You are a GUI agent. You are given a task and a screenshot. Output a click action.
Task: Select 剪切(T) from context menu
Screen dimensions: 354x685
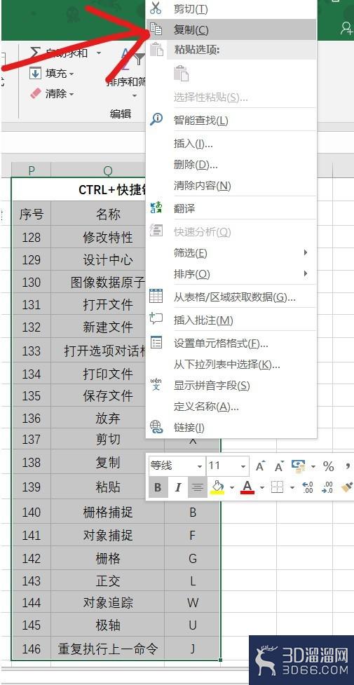pos(231,8)
